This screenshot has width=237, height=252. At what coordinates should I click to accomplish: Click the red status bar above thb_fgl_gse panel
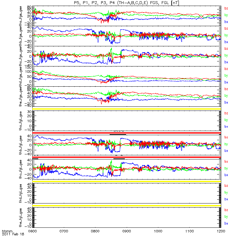[127, 133]
